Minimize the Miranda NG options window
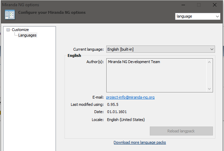Image resolution: width=224 pixels, height=151 pixels. click(183, 5)
